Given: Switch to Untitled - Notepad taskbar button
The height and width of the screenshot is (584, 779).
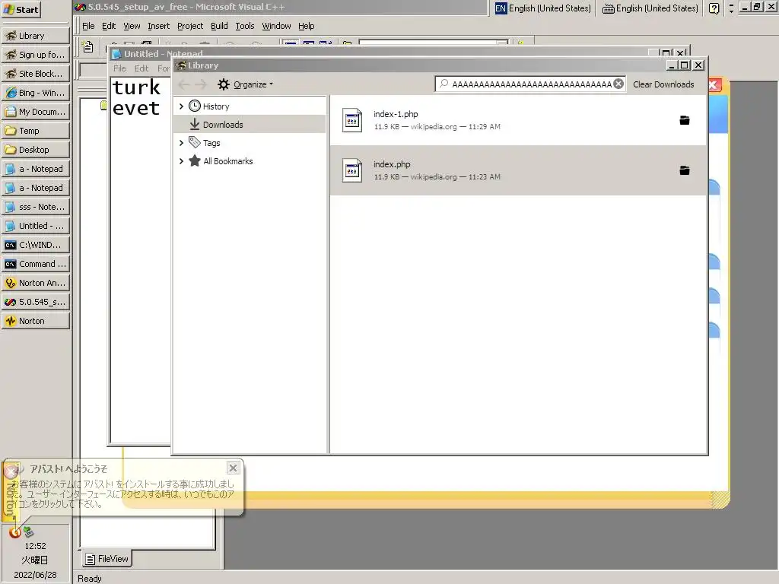Looking at the screenshot, I should (x=35, y=225).
